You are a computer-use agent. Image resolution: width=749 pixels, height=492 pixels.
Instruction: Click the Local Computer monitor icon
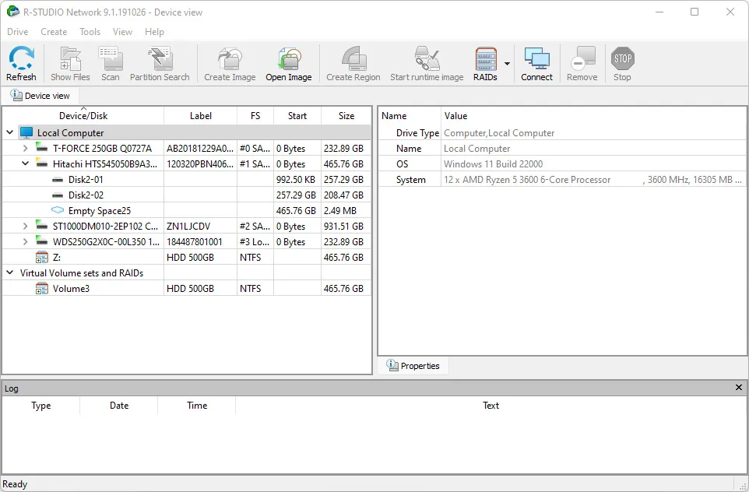point(26,133)
